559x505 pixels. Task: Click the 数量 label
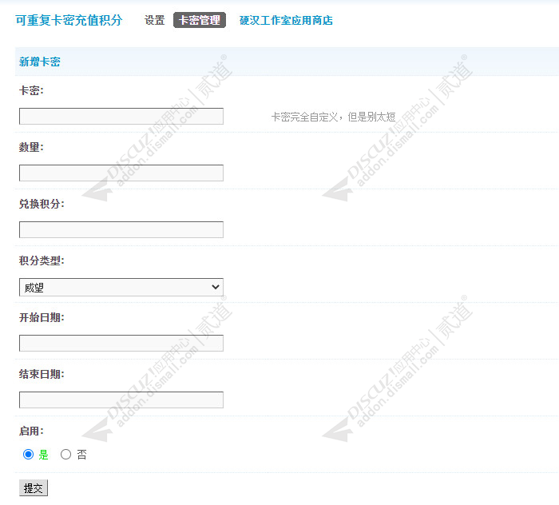pyautogui.click(x=31, y=147)
